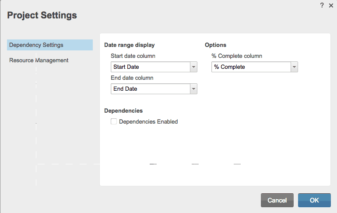The image size is (337, 213).
Task: Open help via the question mark icon
Action: (322, 5)
